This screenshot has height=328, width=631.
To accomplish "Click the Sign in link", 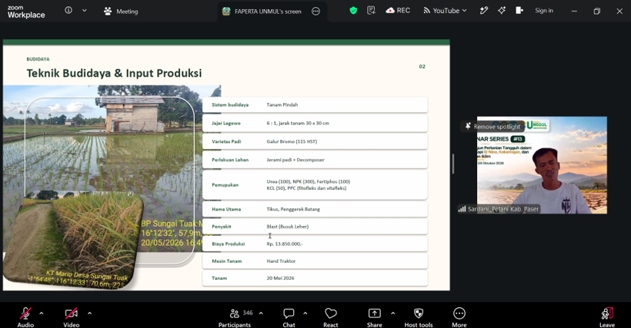I will [x=544, y=11].
